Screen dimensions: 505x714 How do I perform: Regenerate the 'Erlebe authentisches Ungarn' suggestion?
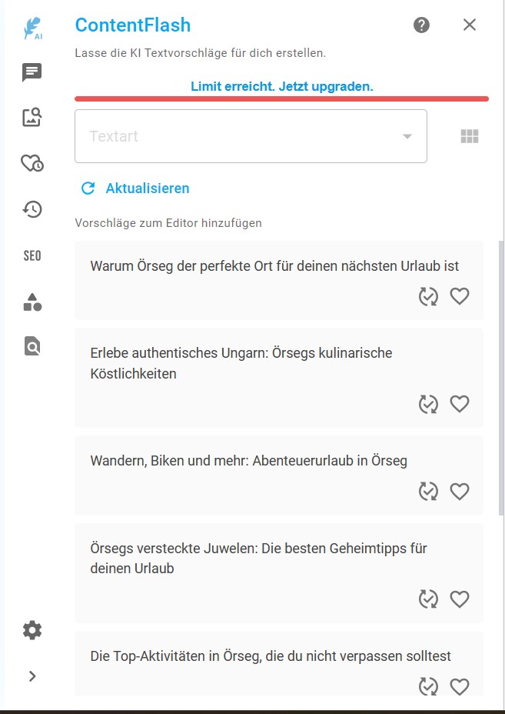tap(428, 404)
